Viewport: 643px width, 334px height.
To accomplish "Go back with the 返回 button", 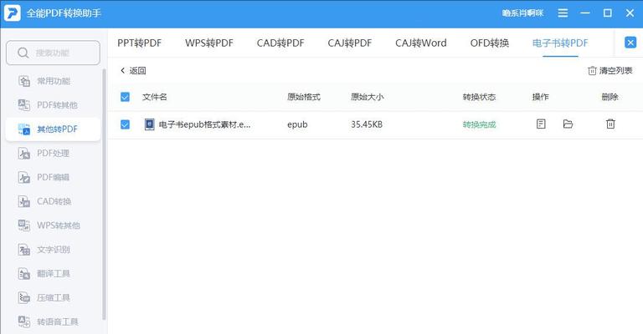I will [133, 71].
